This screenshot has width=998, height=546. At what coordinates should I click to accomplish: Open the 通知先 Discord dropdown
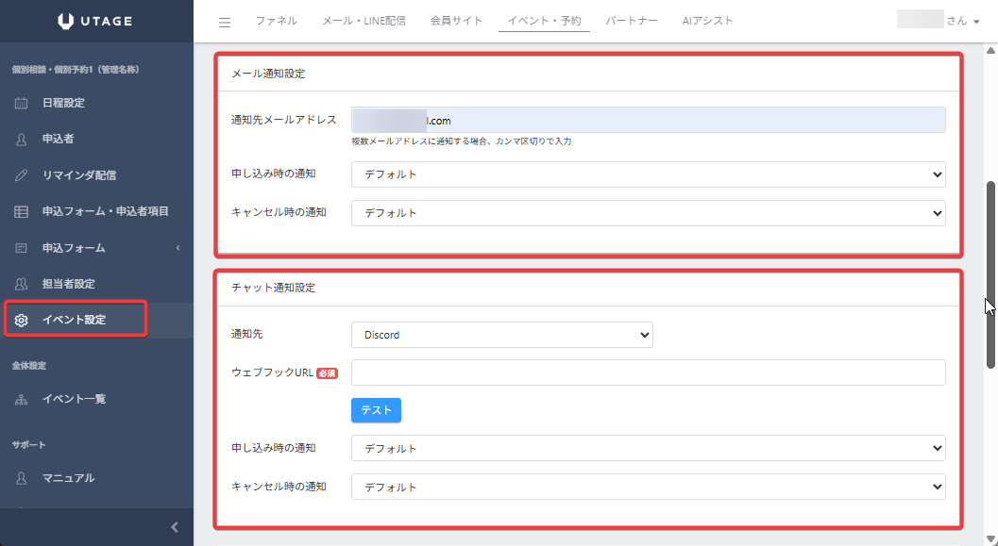(x=501, y=335)
